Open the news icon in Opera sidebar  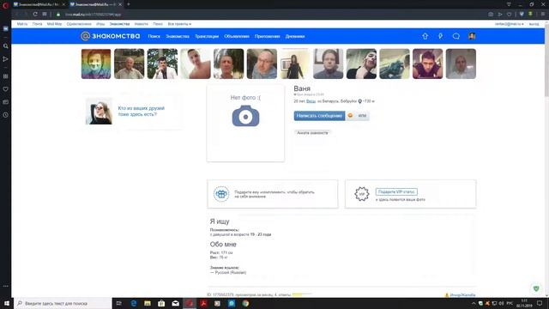point(5,102)
